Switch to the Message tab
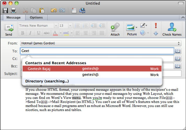Screen dimensions: 186x130 14,17
